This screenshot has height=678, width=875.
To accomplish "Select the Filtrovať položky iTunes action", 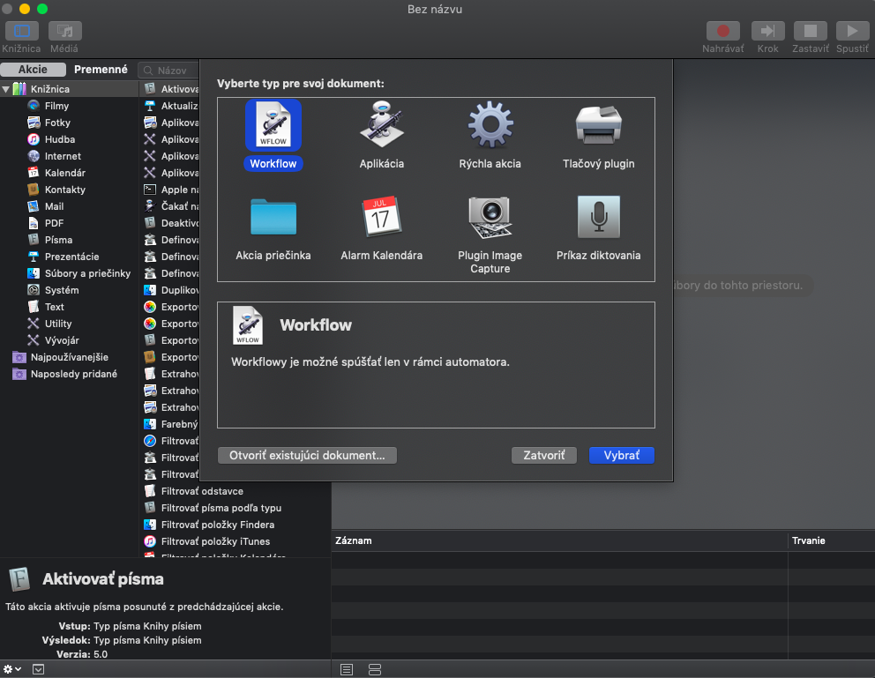I will [x=215, y=541].
